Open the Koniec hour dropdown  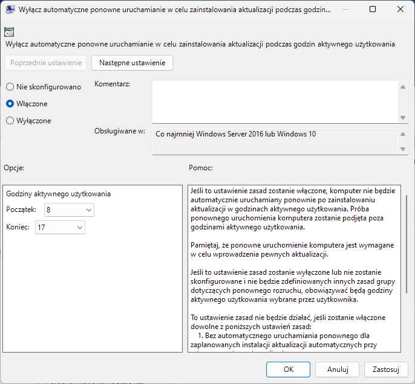[60, 228]
